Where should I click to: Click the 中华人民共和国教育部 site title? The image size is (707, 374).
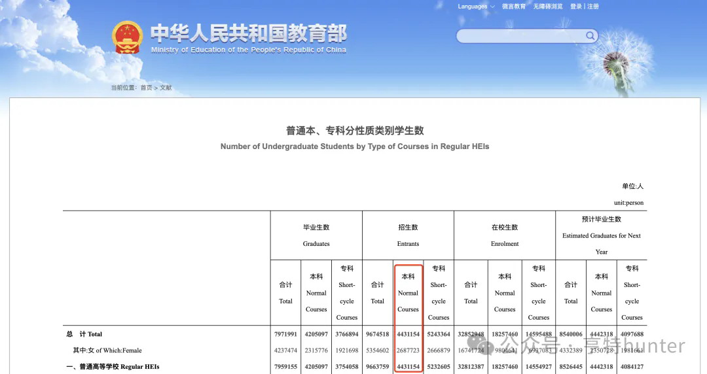[248, 34]
